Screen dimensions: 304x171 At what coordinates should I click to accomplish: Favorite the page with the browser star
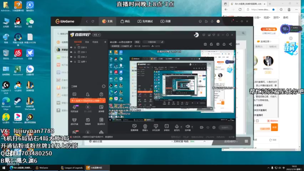[273, 9]
